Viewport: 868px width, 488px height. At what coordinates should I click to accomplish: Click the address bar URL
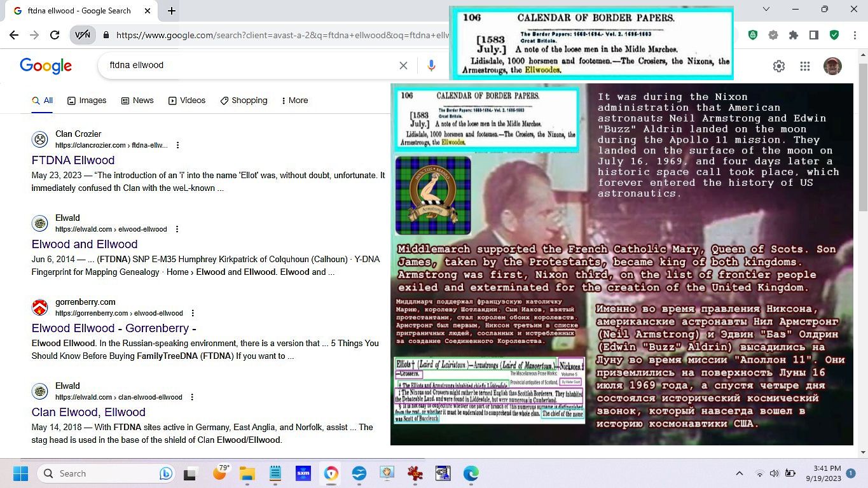282,35
